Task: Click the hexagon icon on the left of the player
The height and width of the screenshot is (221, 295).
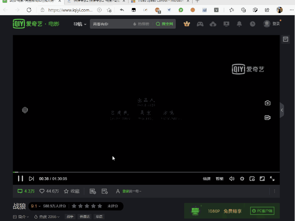Action: pos(25,110)
